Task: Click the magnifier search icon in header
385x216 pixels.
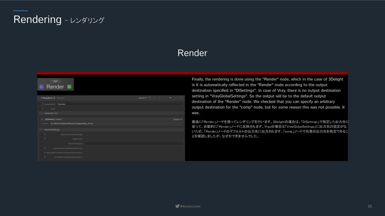Action: point(181,98)
